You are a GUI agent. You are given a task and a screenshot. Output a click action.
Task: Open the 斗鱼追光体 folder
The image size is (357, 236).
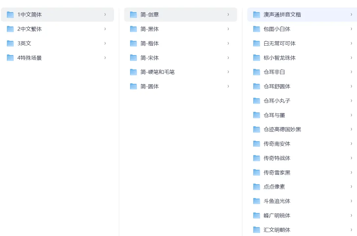(x=278, y=201)
